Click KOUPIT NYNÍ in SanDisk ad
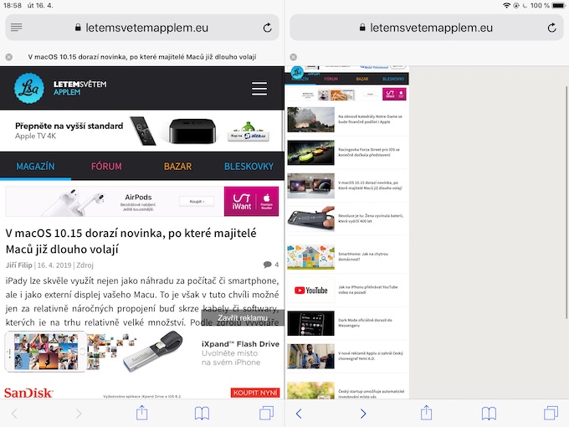The width and height of the screenshot is (569, 427). pyautogui.click(x=255, y=393)
